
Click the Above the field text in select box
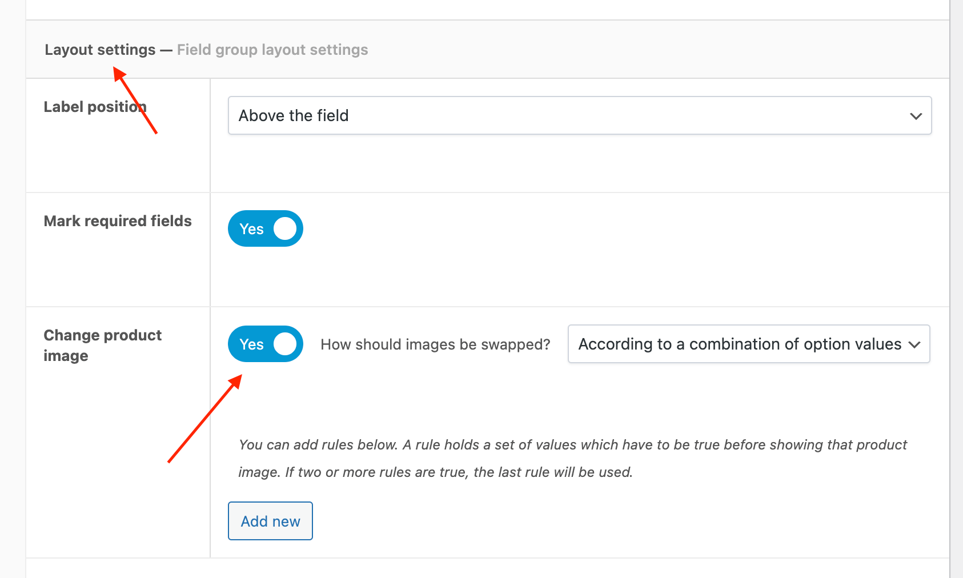point(294,115)
